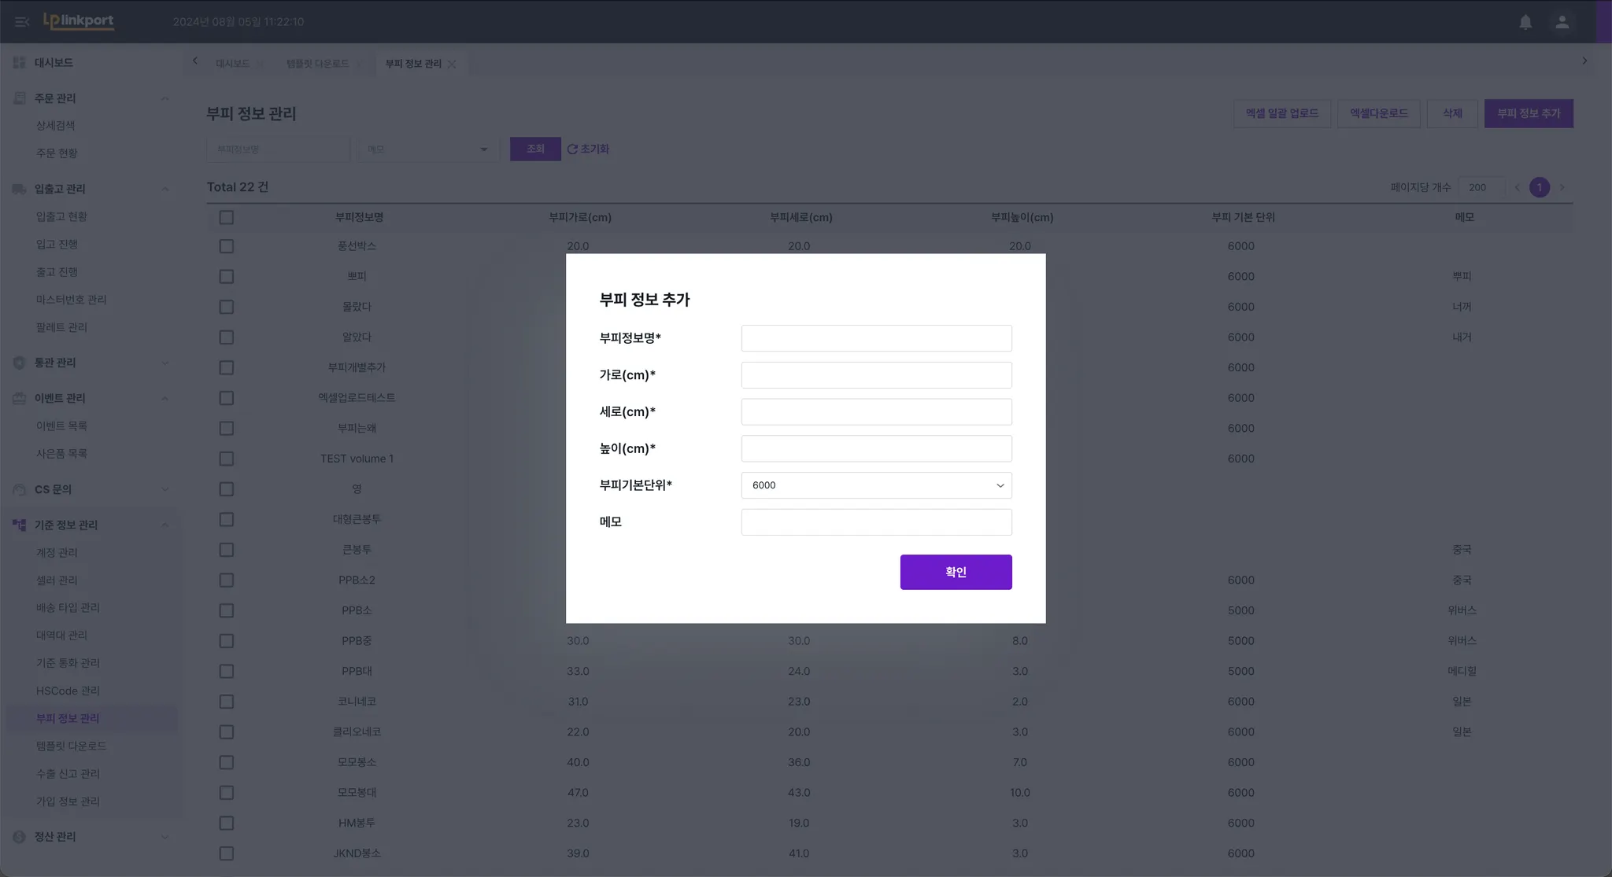
Task: Click the 이벤트 관리 sidebar icon
Action: pos(20,398)
